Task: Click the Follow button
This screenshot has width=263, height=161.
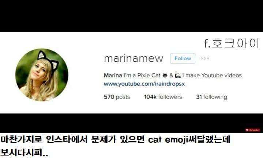Action: [183, 58]
